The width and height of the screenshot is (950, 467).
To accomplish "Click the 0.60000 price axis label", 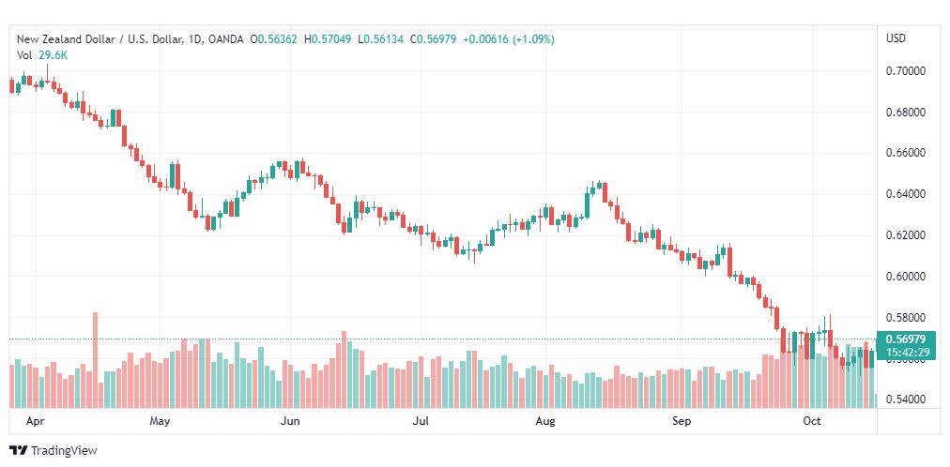I will 906,277.
